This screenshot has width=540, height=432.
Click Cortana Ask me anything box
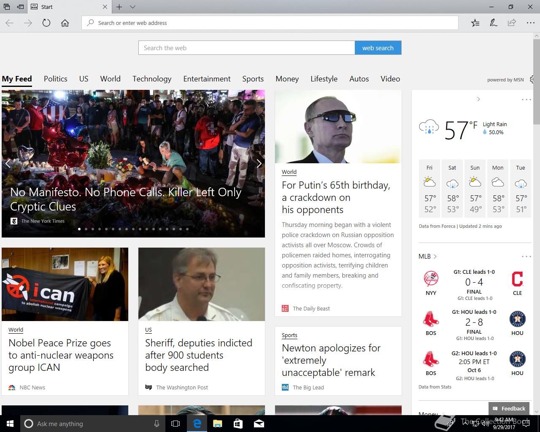(x=92, y=424)
